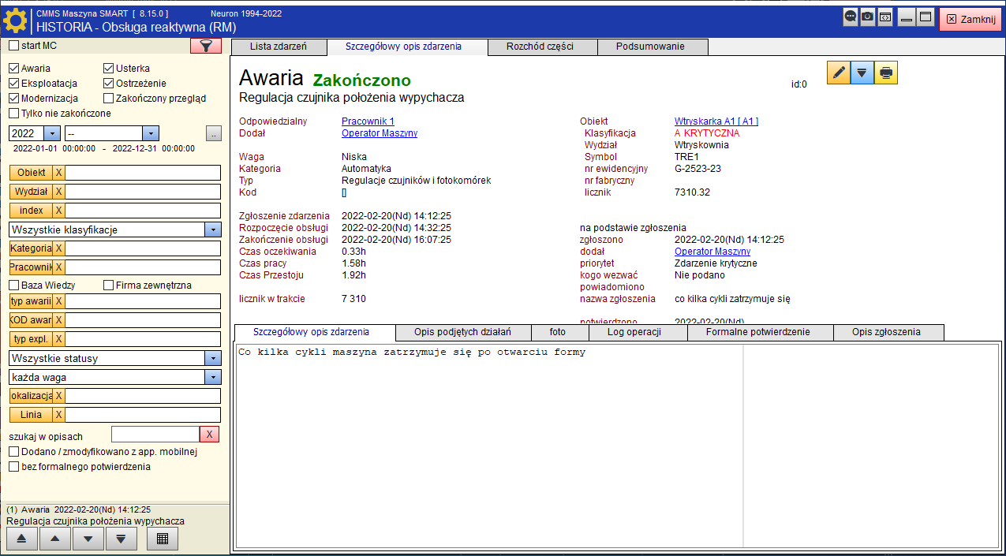Screen dimensions: 1006x556
Task: Edit the event using the pencil icon
Action: [x=839, y=73]
